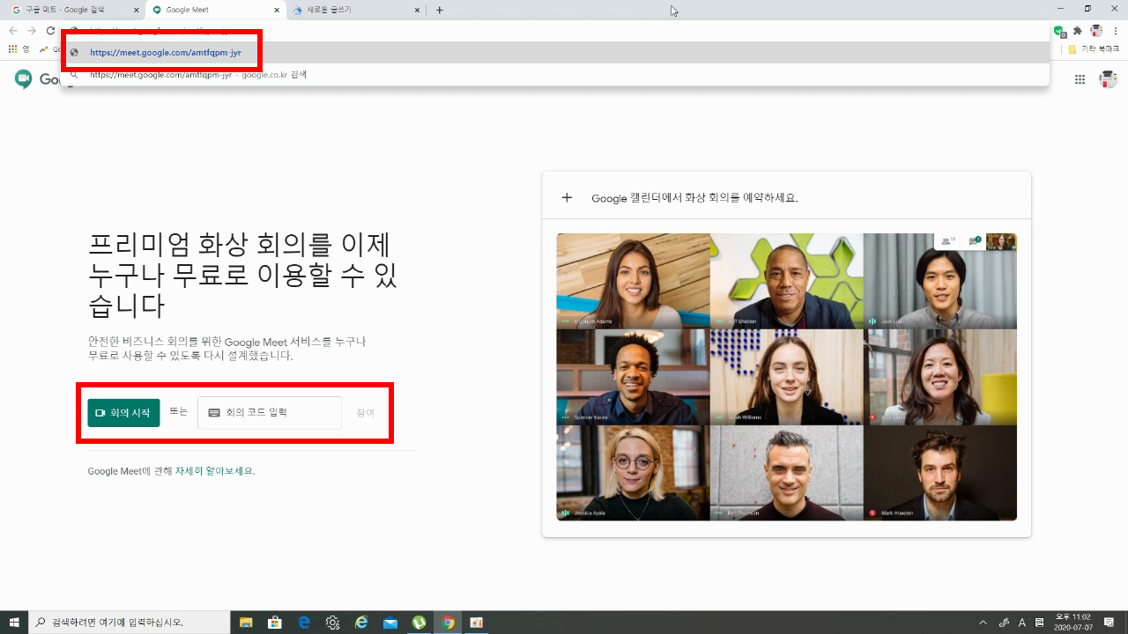Open the apps shortcut in bookmarks bar
Viewport: 1128px width, 634px height.
pyautogui.click(x=19, y=49)
